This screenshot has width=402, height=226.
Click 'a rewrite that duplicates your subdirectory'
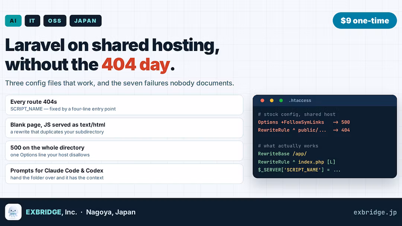[x=57, y=132]
